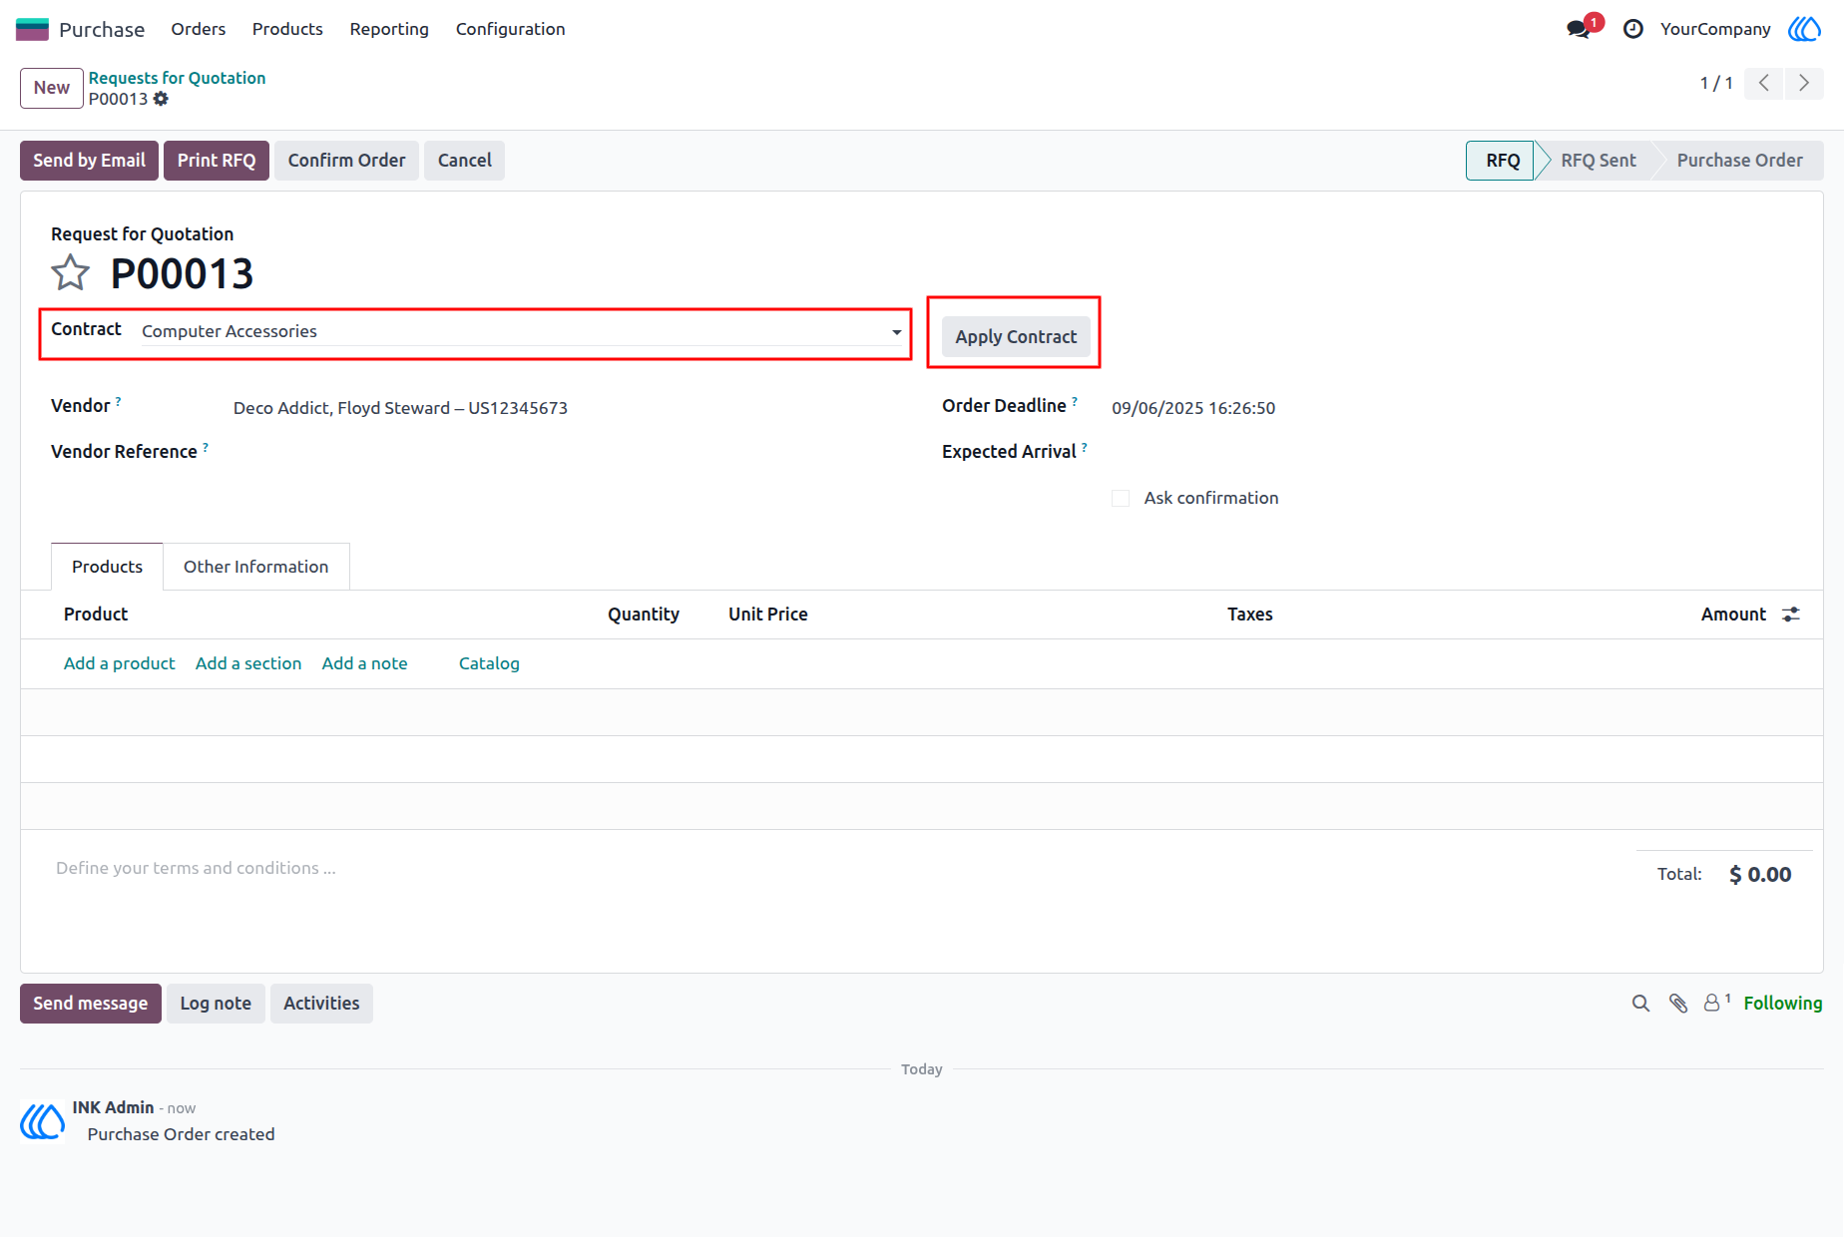Click Add a product link

(119, 663)
